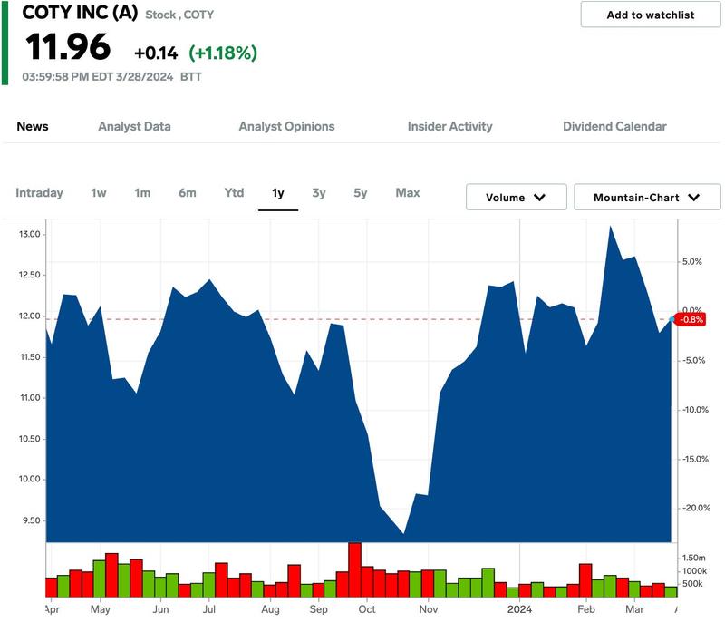
Task: Add COTY stock to watchlist
Action: pos(650,15)
